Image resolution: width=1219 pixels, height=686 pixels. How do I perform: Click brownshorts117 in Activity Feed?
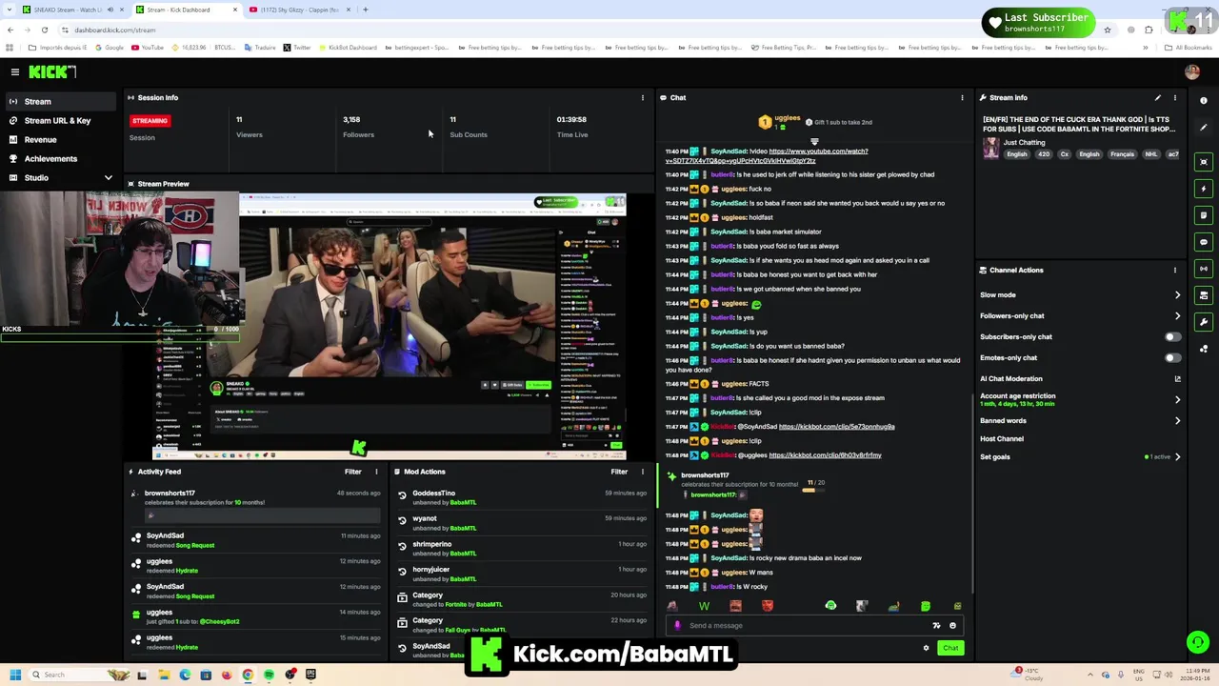click(x=170, y=493)
